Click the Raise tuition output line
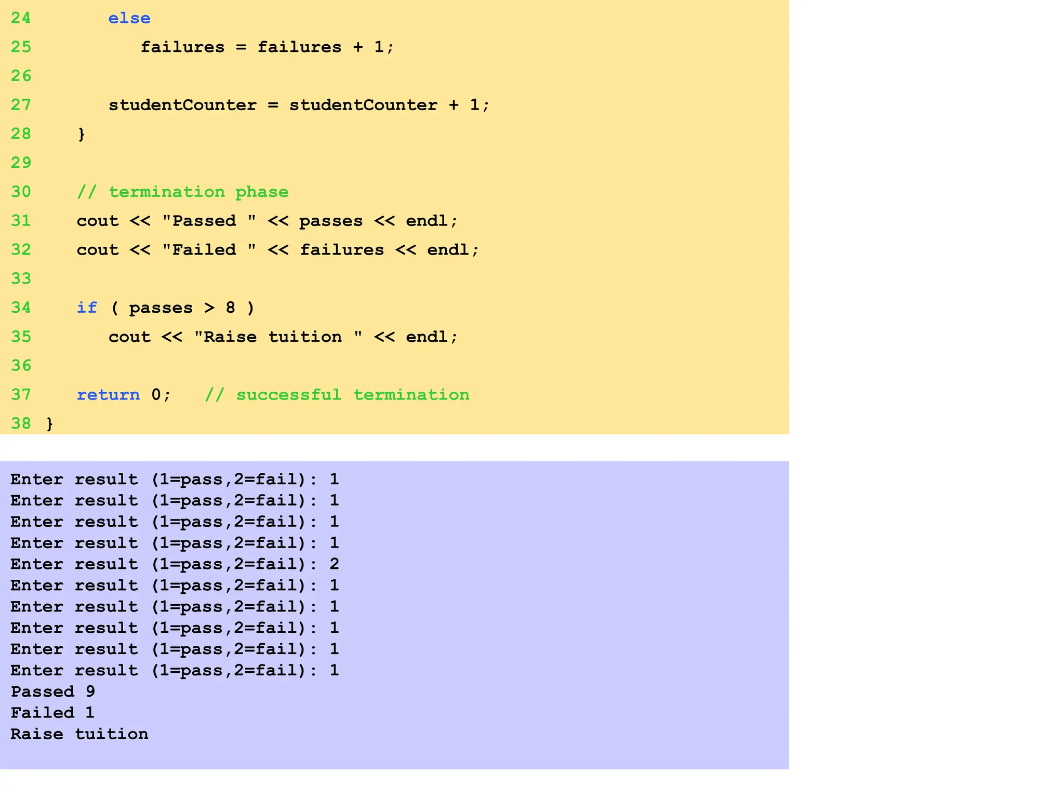 pyautogui.click(x=79, y=734)
